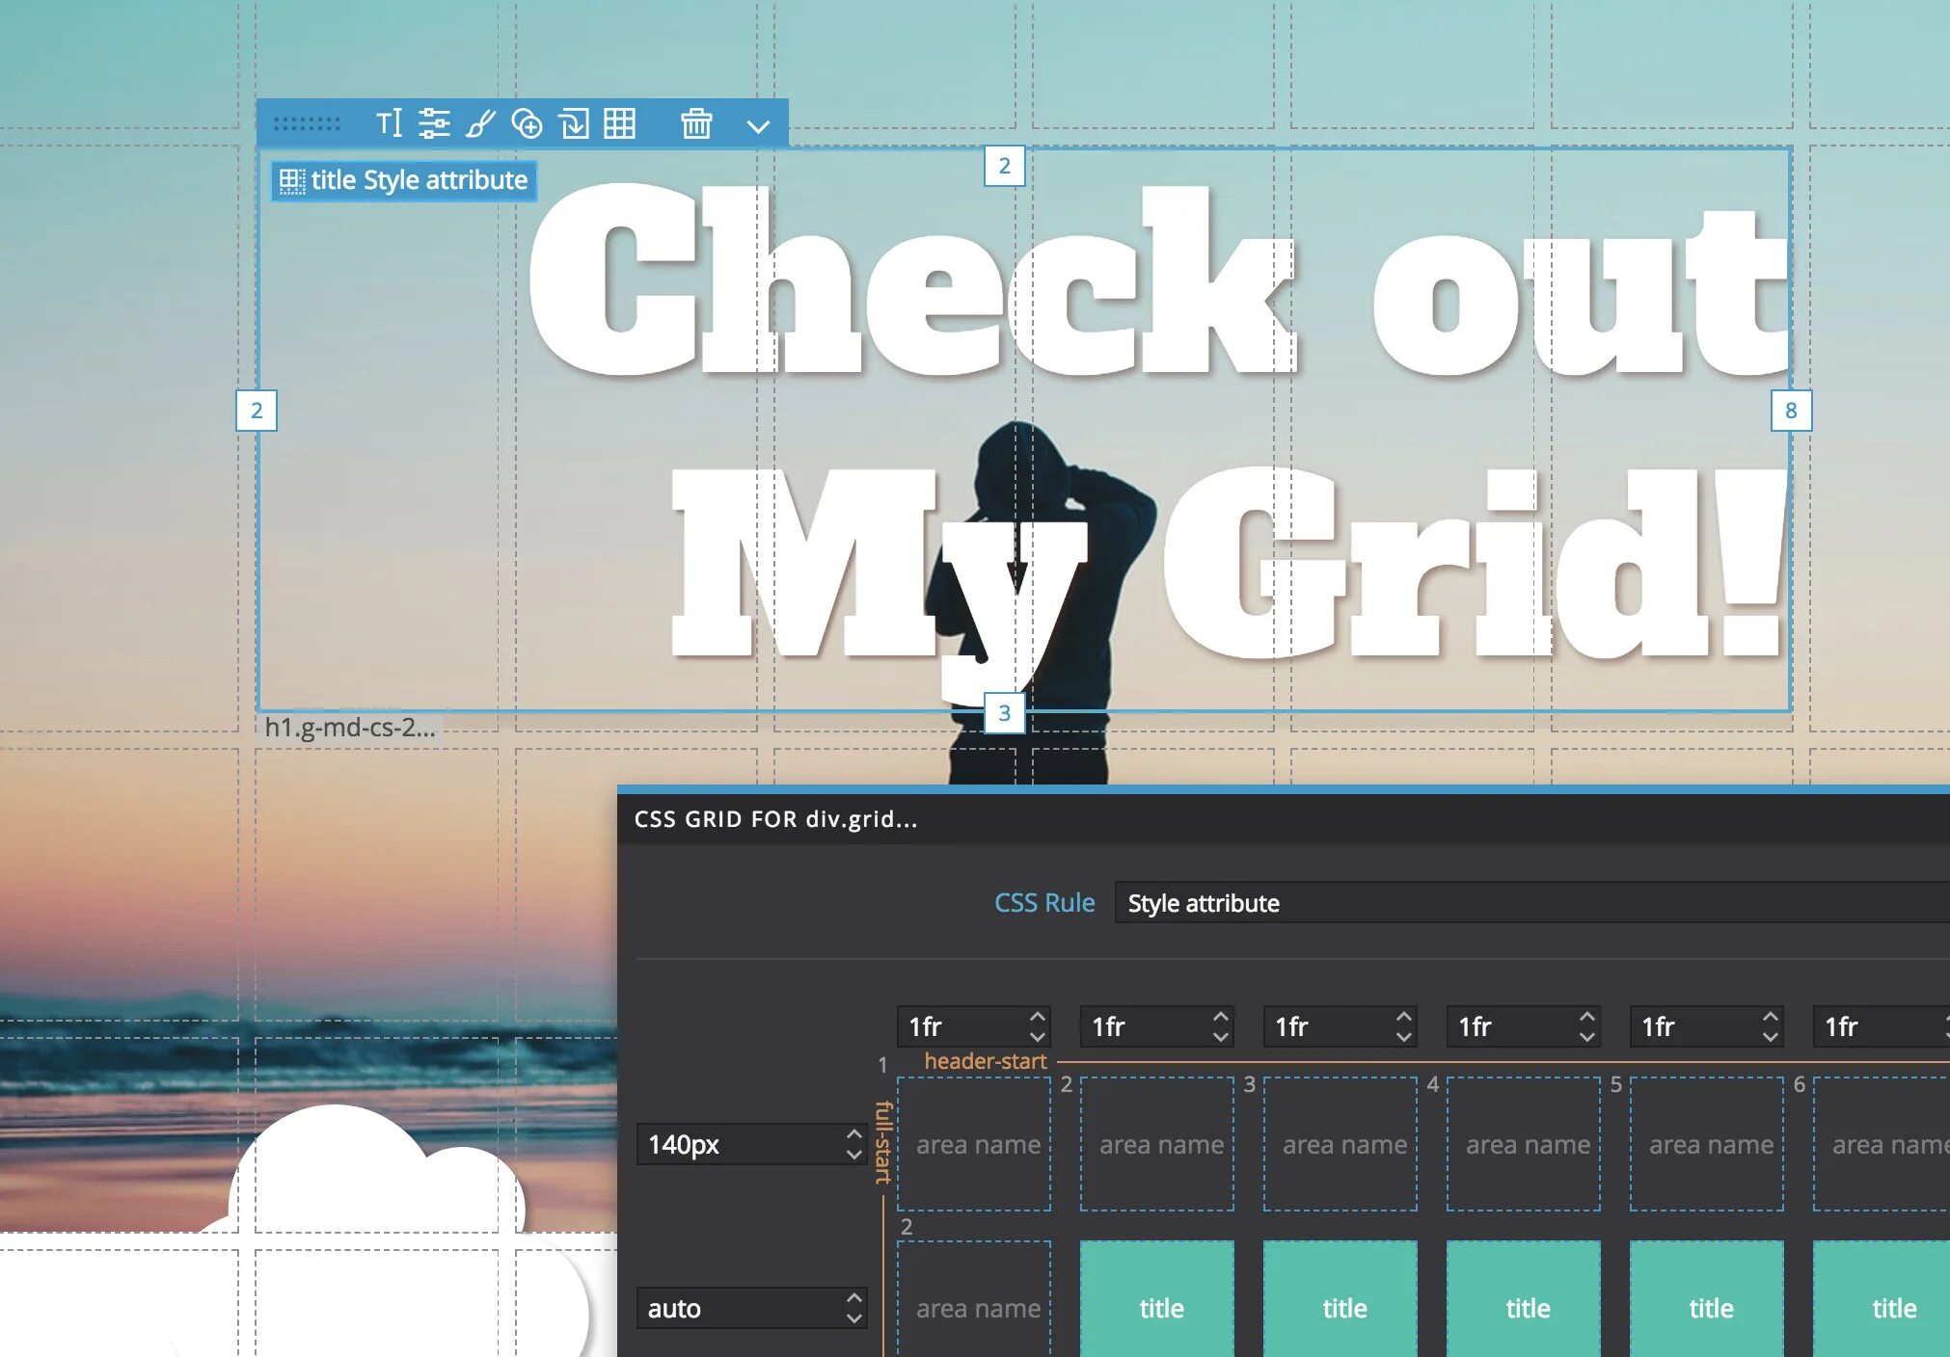Adjust the auto row size stepper
The width and height of the screenshot is (1950, 1357).
[x=853, y=1308]
